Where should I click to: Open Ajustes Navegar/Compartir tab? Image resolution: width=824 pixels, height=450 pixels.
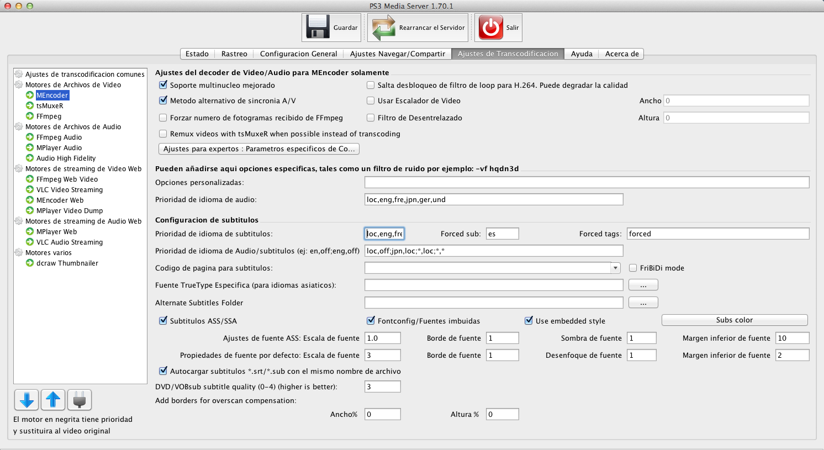(398, 54)
